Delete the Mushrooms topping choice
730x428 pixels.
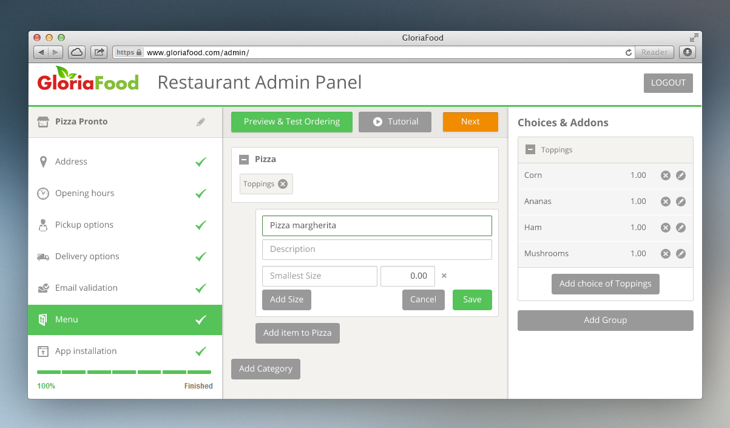pos(666,254)
